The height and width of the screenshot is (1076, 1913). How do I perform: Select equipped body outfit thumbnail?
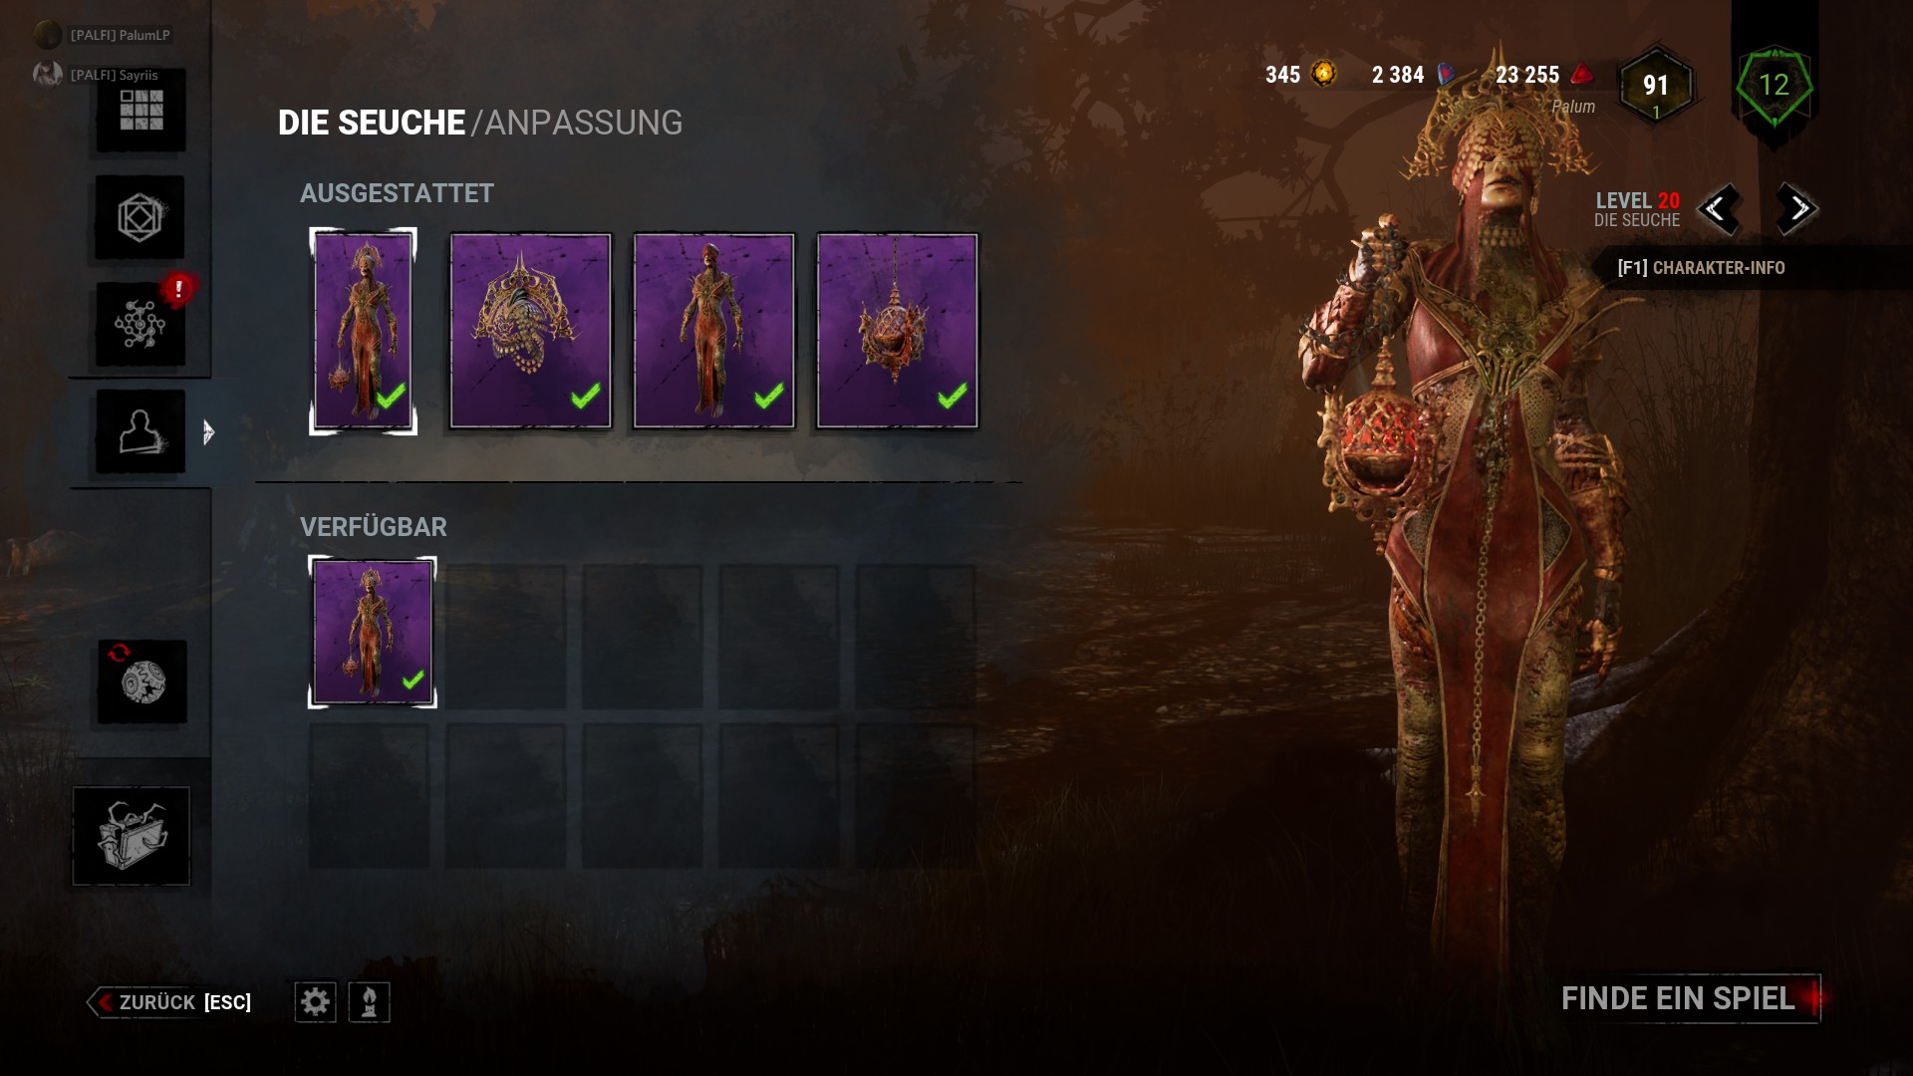click(x=713, y=331)
